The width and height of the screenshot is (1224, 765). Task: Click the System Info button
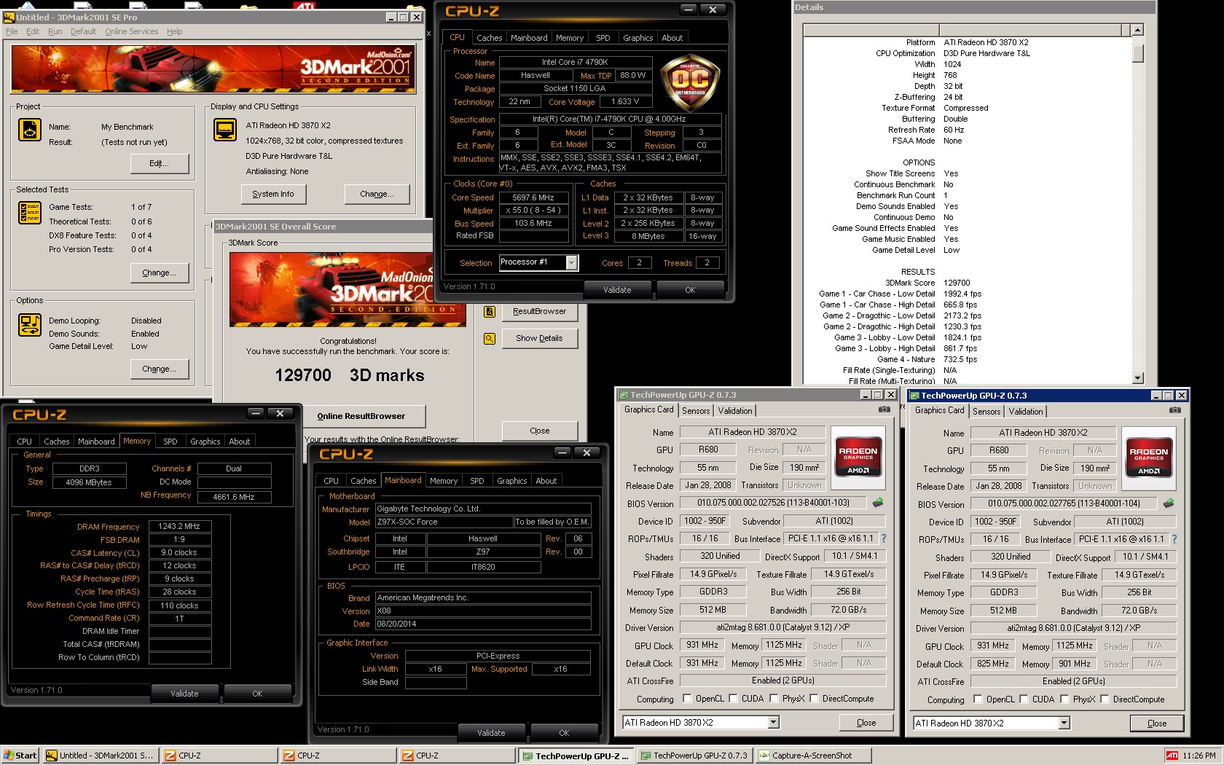[x=273, y=195]
